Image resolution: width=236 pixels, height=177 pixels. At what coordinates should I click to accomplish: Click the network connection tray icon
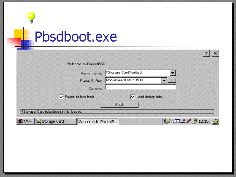[x=166, y=121]
